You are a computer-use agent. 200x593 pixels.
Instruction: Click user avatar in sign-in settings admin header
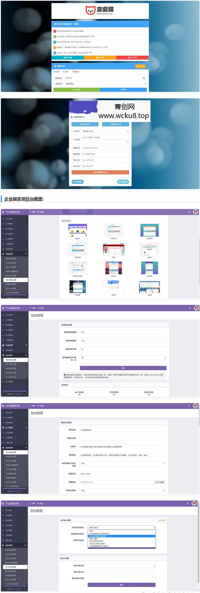[x=196, y=308]
